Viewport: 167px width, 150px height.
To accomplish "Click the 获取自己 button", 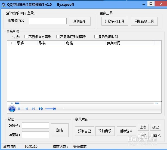I will tap(85, 131).
